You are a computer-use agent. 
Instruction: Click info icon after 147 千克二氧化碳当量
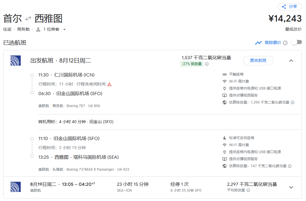(x=290, y=166)
